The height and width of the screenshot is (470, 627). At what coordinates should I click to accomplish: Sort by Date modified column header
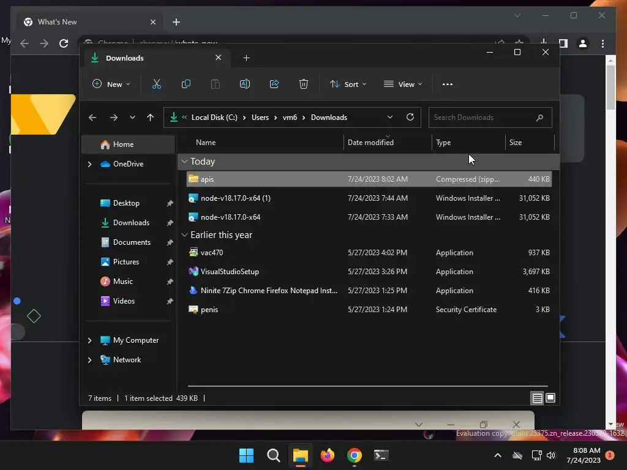click(388, 142)
